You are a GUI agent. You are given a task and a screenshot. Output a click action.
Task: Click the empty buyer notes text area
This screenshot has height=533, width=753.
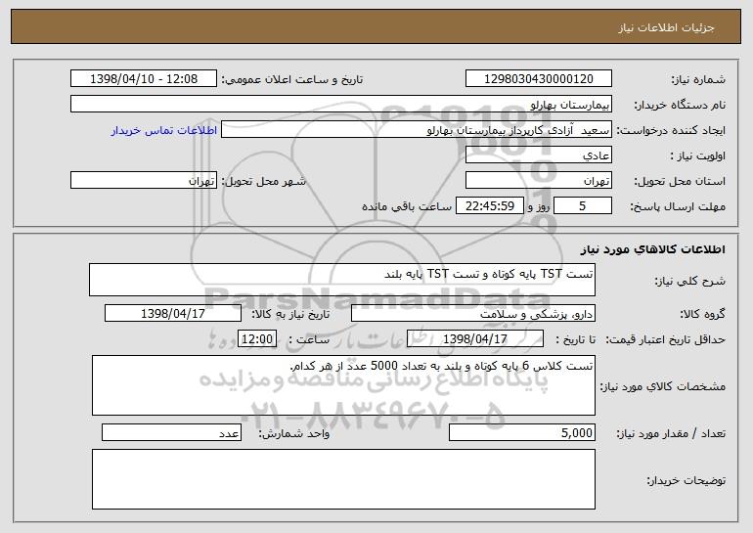click(x=343, y=479)
